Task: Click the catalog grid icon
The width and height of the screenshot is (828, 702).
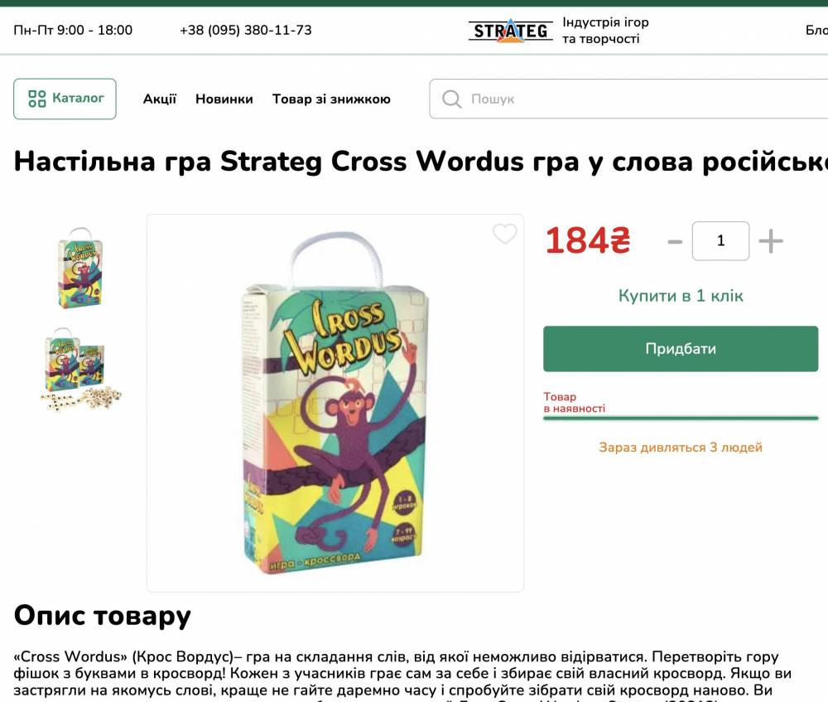Action: [37, 99]
